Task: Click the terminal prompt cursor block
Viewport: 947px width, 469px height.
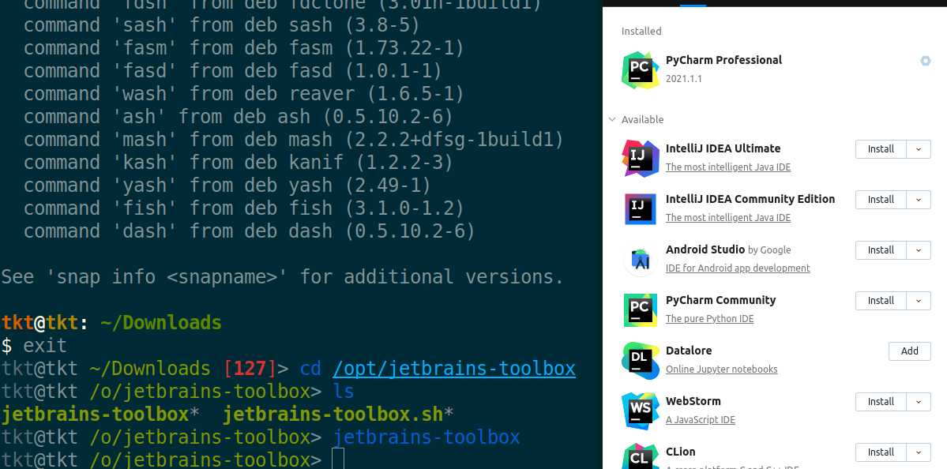Action: point(338,459)
